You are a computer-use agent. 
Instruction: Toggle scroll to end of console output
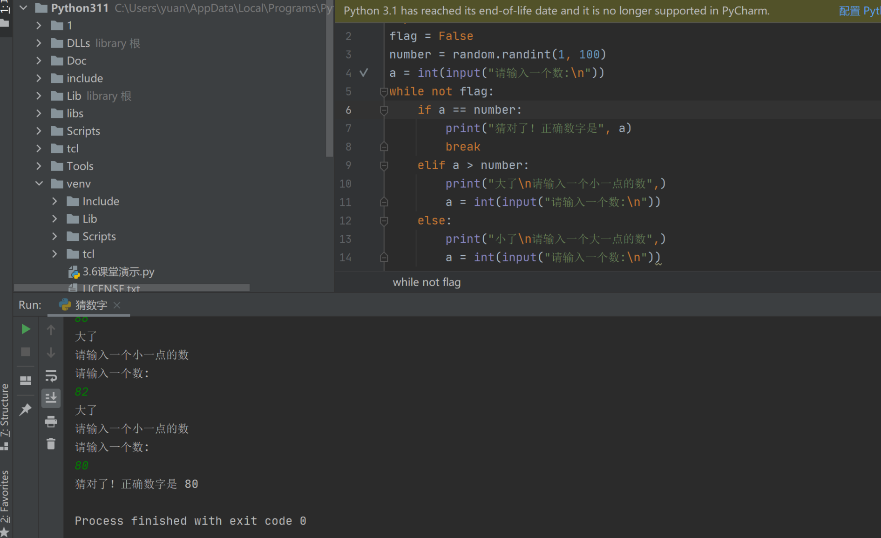click(x=51, y=398)
